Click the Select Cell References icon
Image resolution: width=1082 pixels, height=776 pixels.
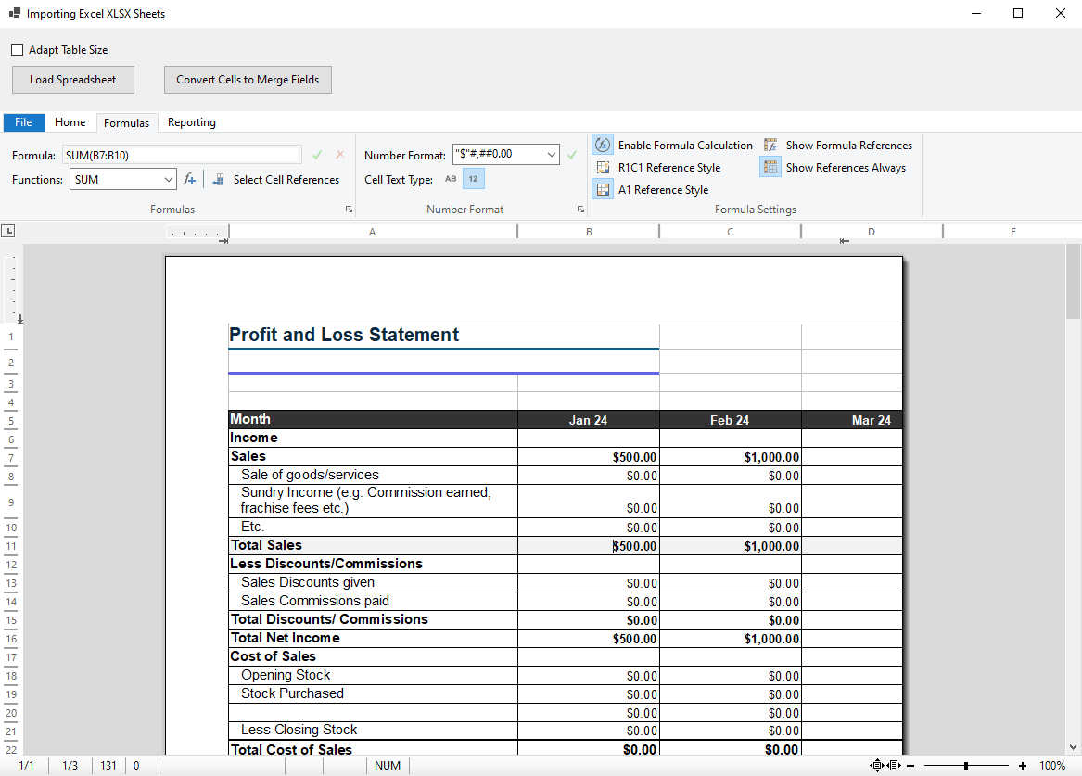(218, 179)
